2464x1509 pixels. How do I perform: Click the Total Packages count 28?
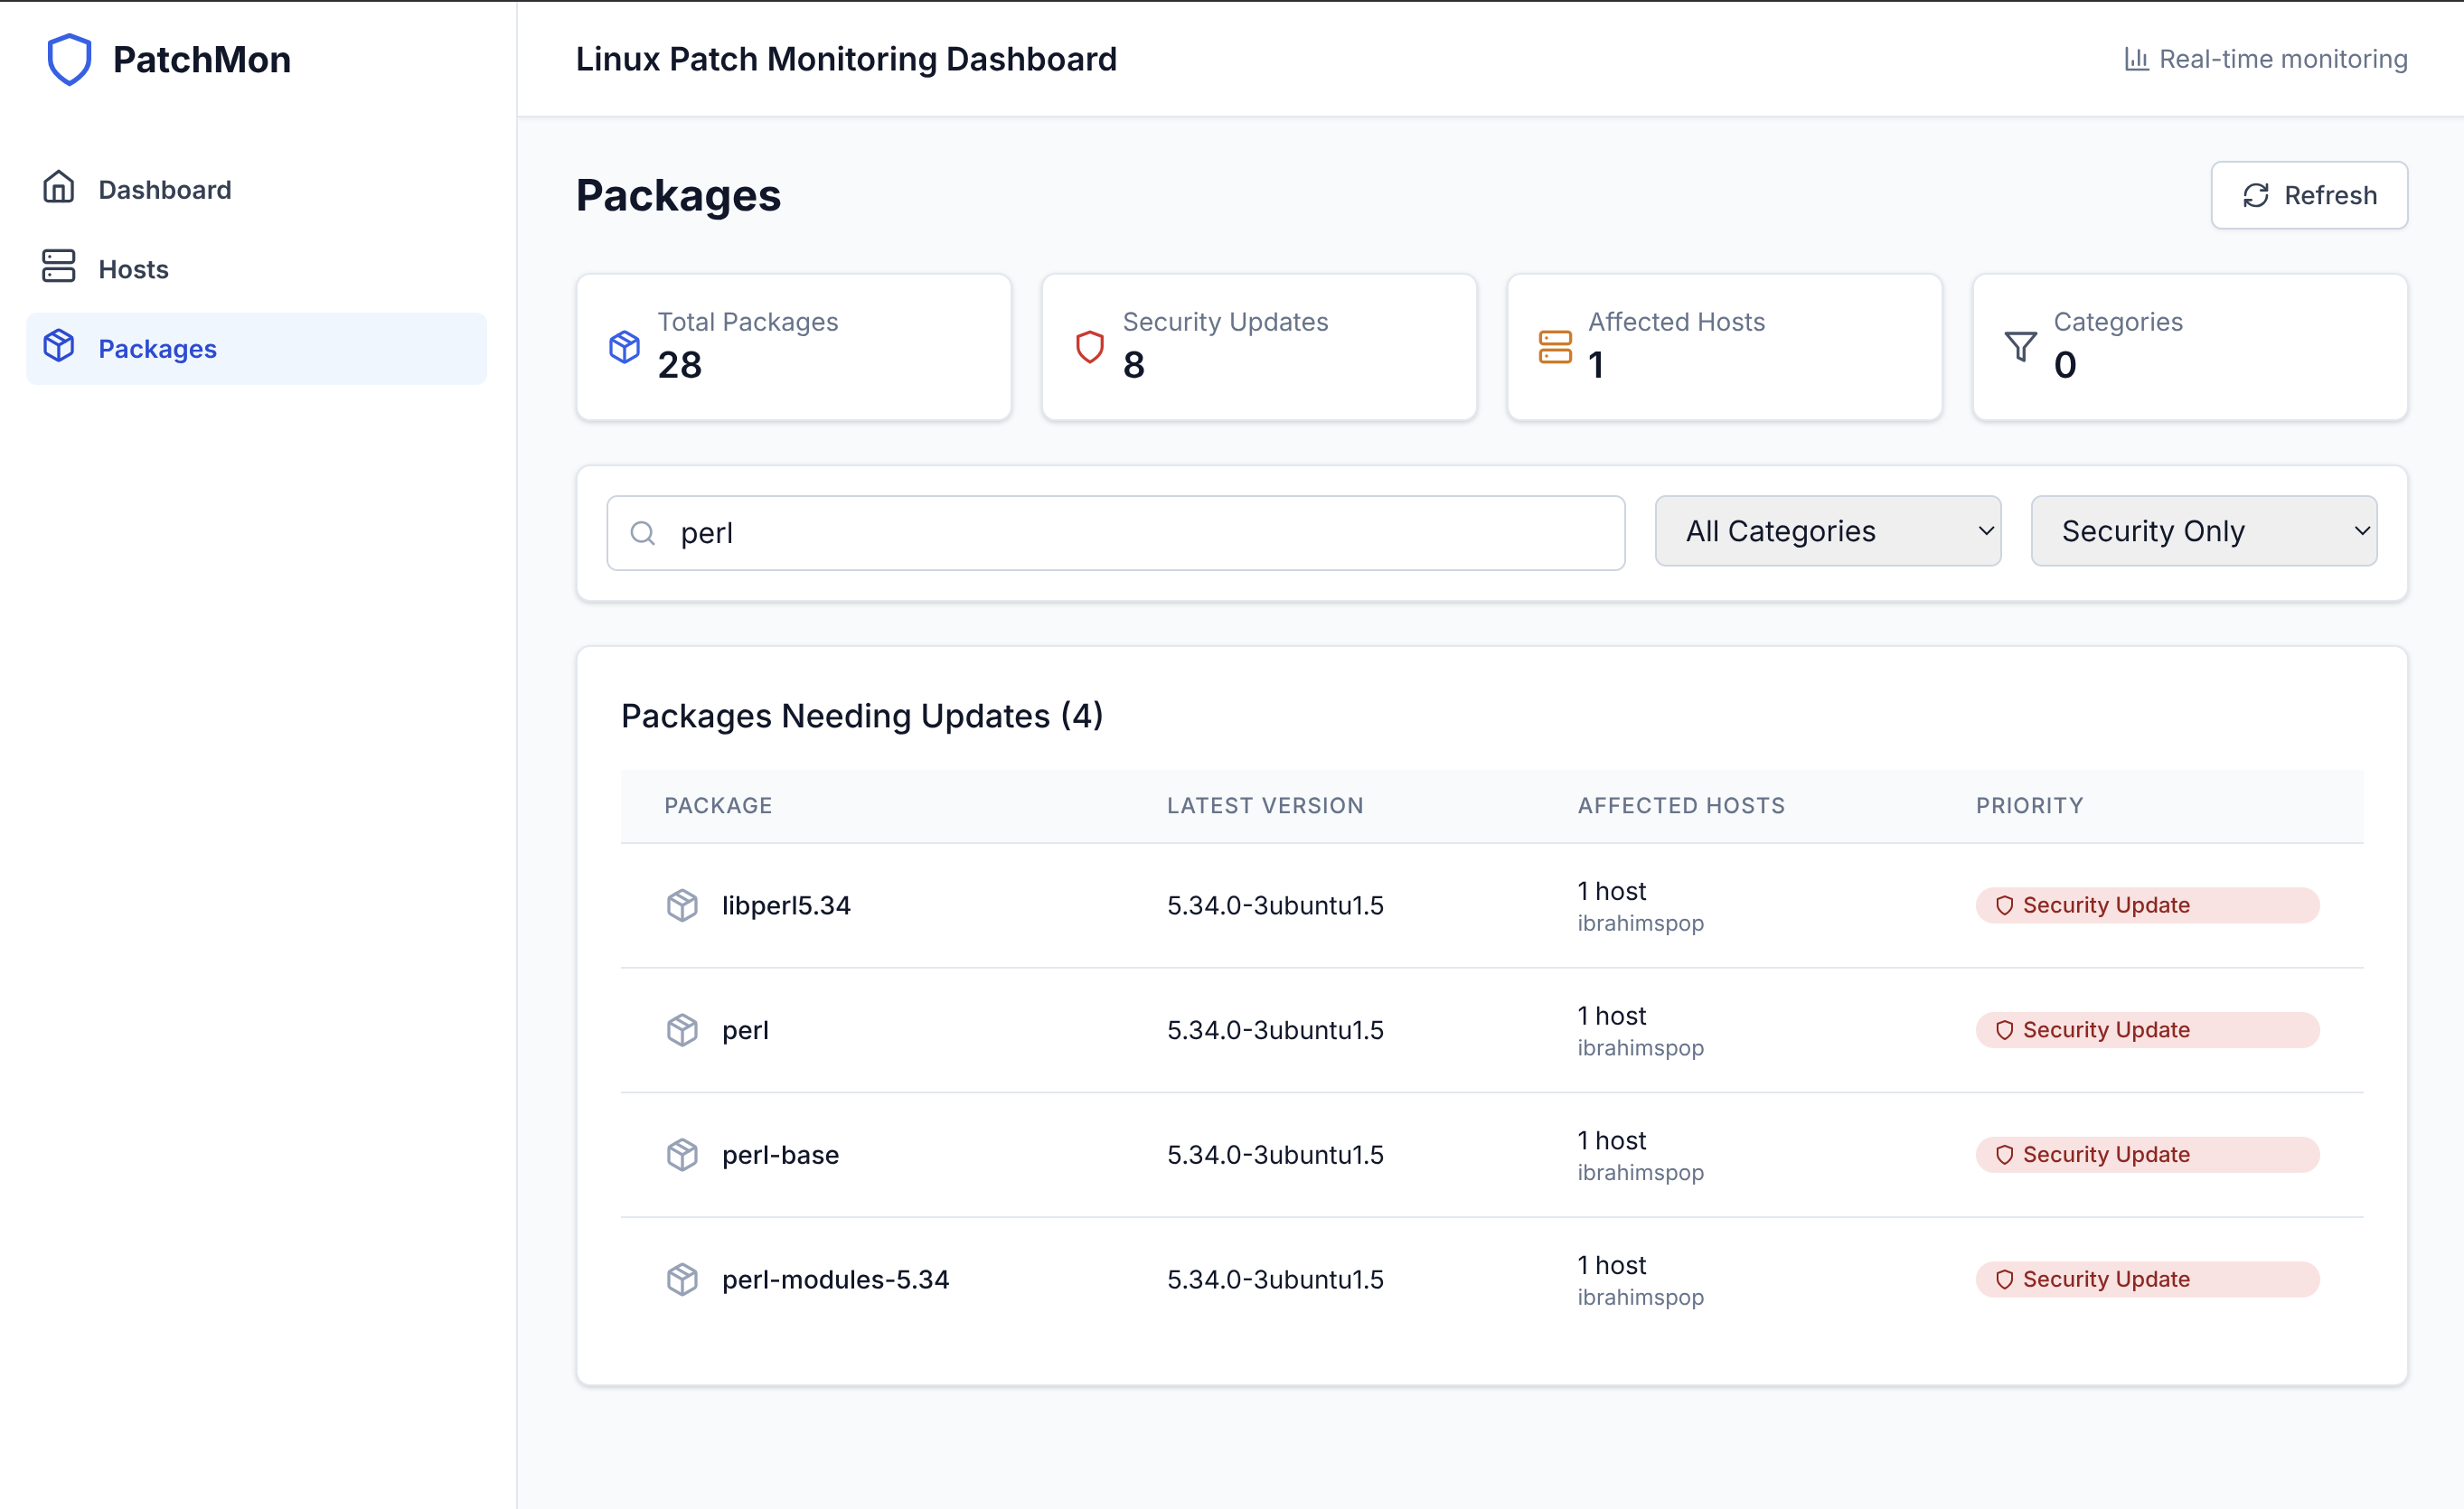point(679,365)
